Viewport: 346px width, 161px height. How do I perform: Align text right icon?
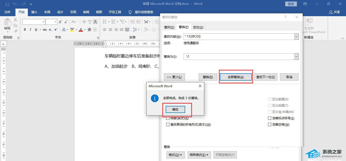[x=116, y=30]
